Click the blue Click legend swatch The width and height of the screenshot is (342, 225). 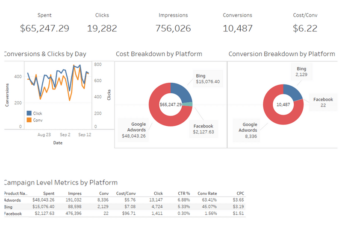29,113
